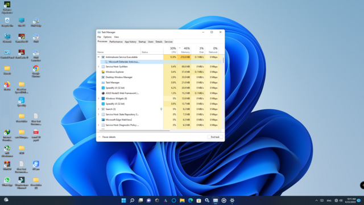364x205 pixels.
Task: Switch to the Services tab
Action: pyautogui.click(x=168, y=42)
